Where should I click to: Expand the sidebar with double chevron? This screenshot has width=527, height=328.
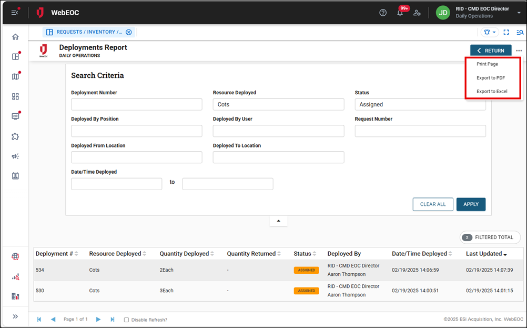[x=15, y=316]
